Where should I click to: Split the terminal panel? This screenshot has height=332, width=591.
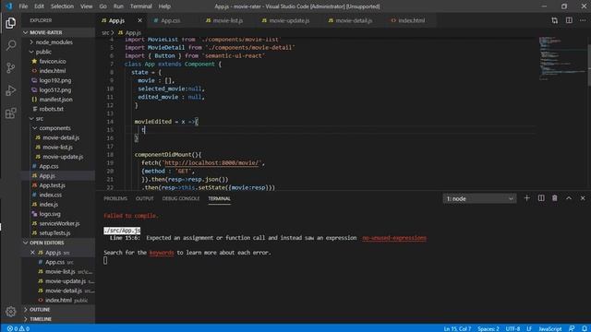click(541, 198)
